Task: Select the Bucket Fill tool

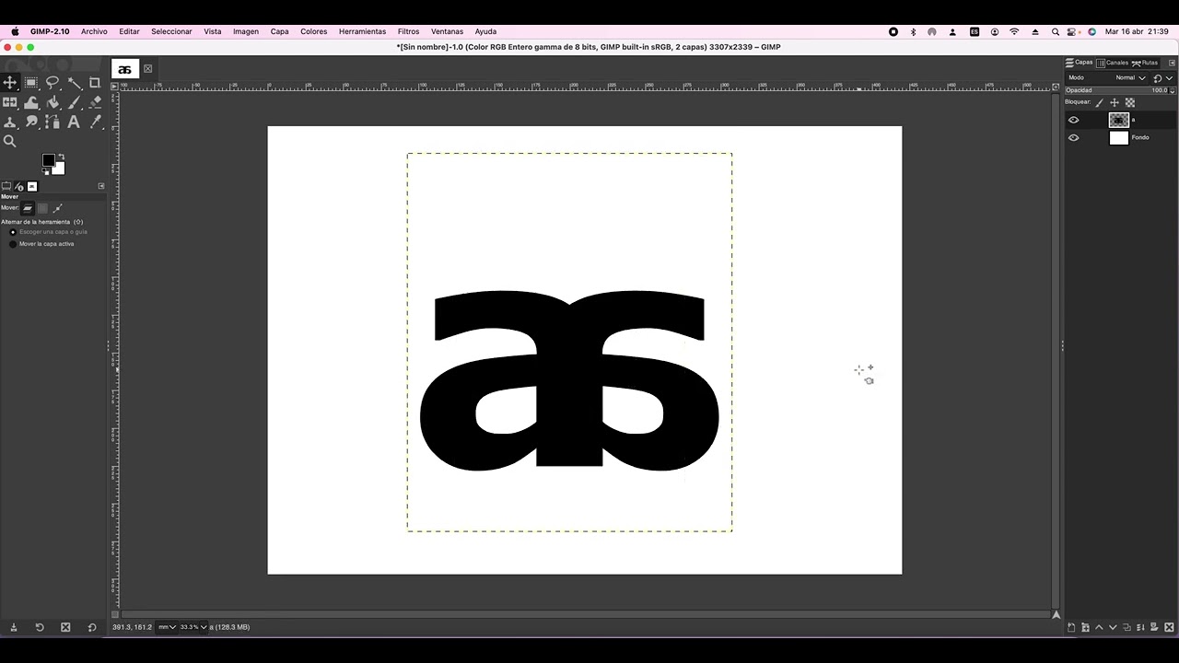Action: tap(53, 102)
